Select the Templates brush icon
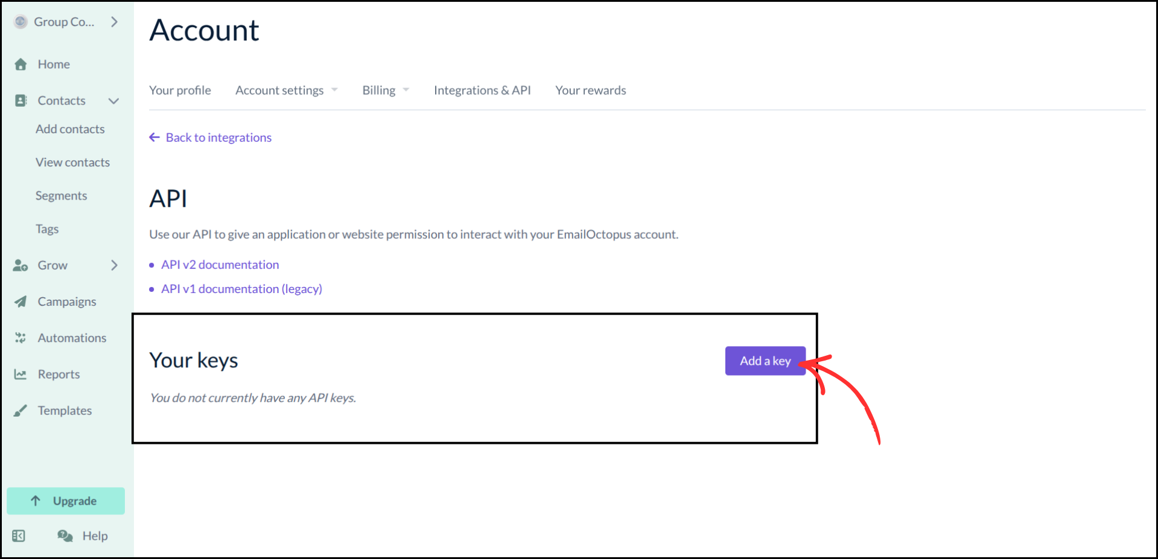 tap(20, 410)
